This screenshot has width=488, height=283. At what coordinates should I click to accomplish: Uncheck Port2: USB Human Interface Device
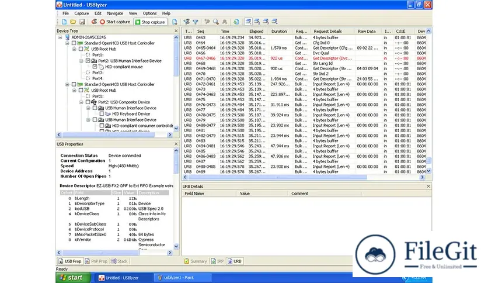click(88, 61)
